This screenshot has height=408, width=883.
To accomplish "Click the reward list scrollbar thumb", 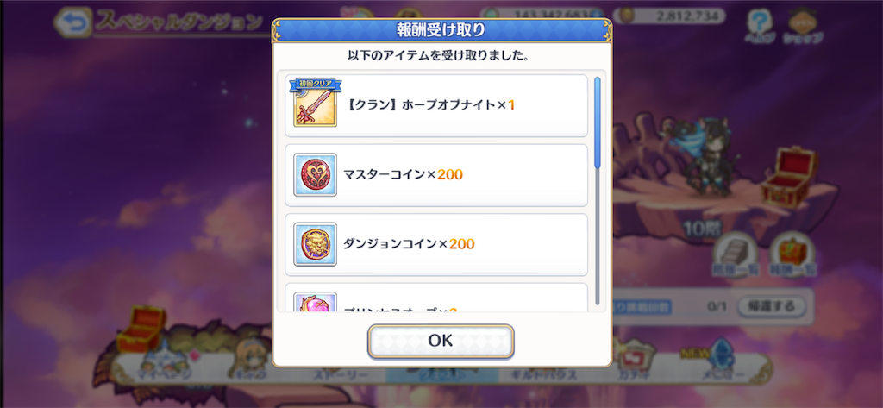I will 598,122.
